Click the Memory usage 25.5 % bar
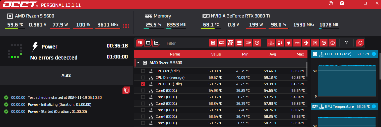Screen dimensions: 381x127 click(153, 28)
